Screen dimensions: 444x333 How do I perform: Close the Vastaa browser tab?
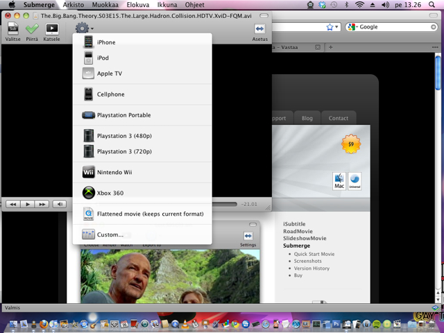[x=318, y=47]
